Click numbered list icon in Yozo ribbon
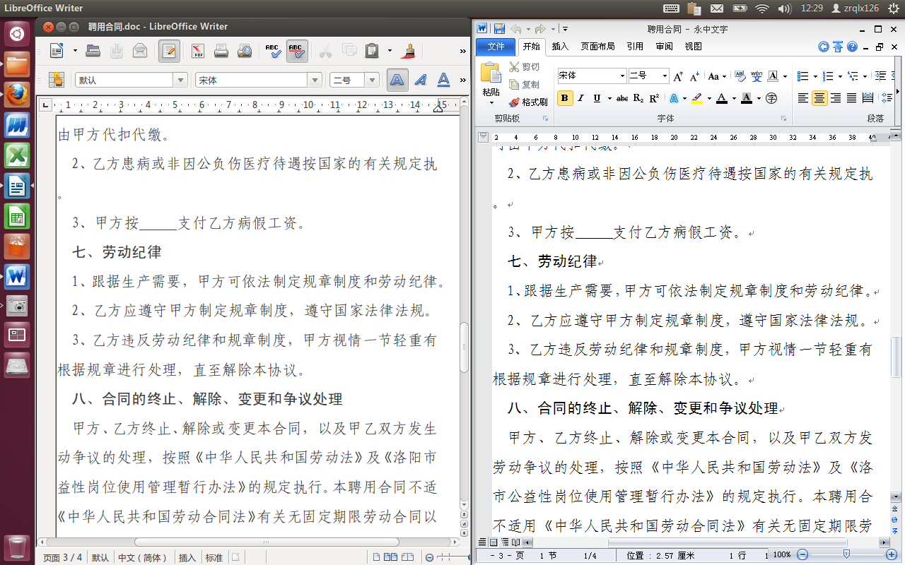The width and height of the screenshot is (905, 565). coord(829,76)
